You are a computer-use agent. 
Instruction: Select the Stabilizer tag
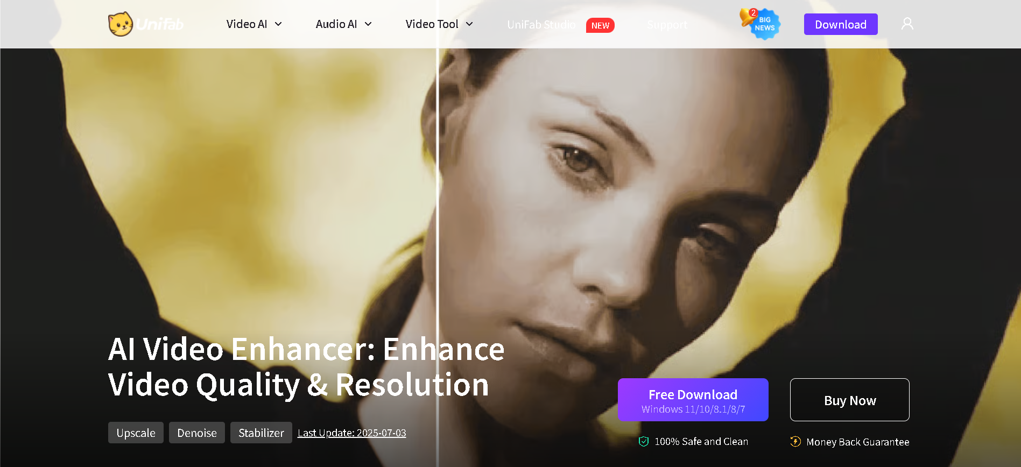click(261, 433)
